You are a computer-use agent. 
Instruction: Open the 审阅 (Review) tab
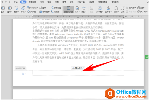[49, 2]
